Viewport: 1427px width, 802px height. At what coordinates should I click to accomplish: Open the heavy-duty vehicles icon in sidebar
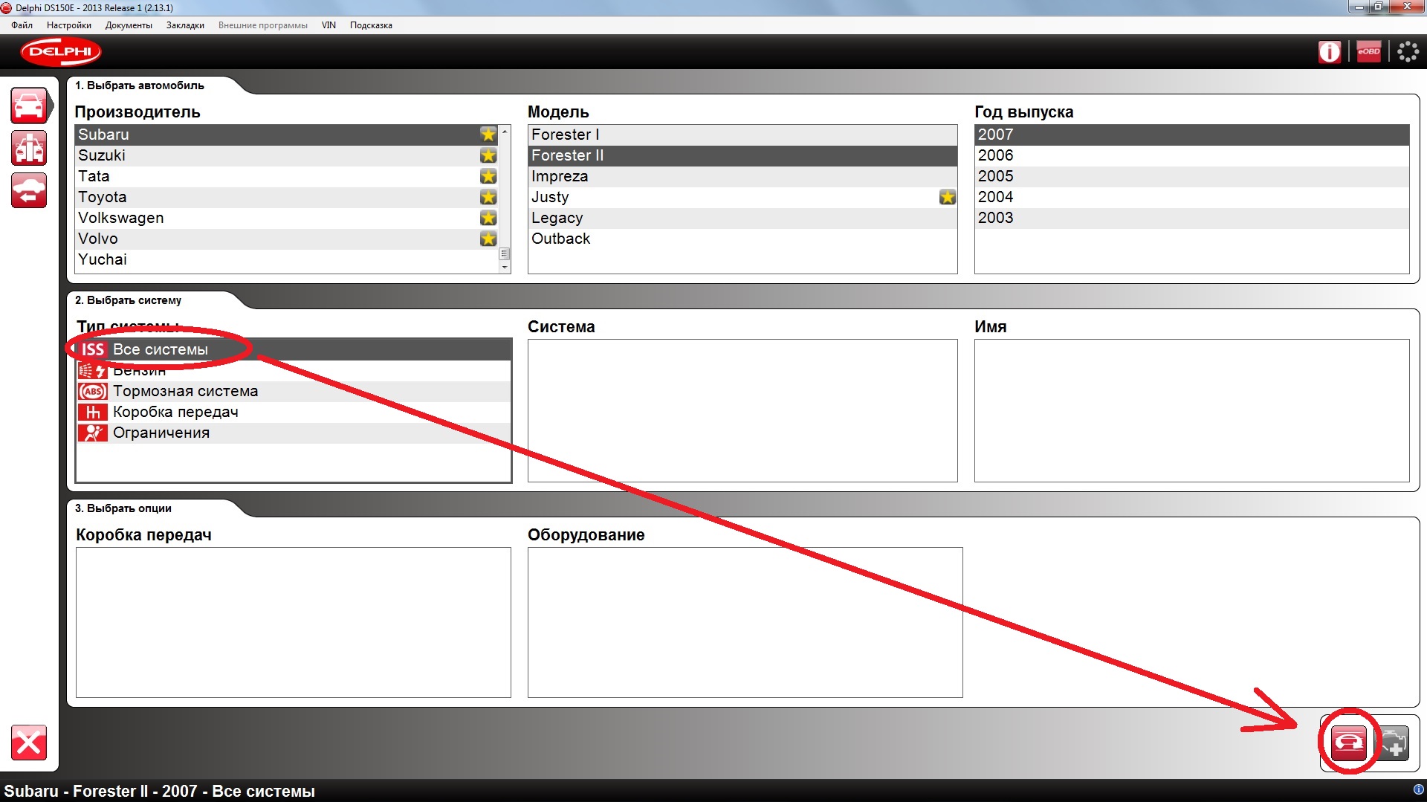point(29,148)
